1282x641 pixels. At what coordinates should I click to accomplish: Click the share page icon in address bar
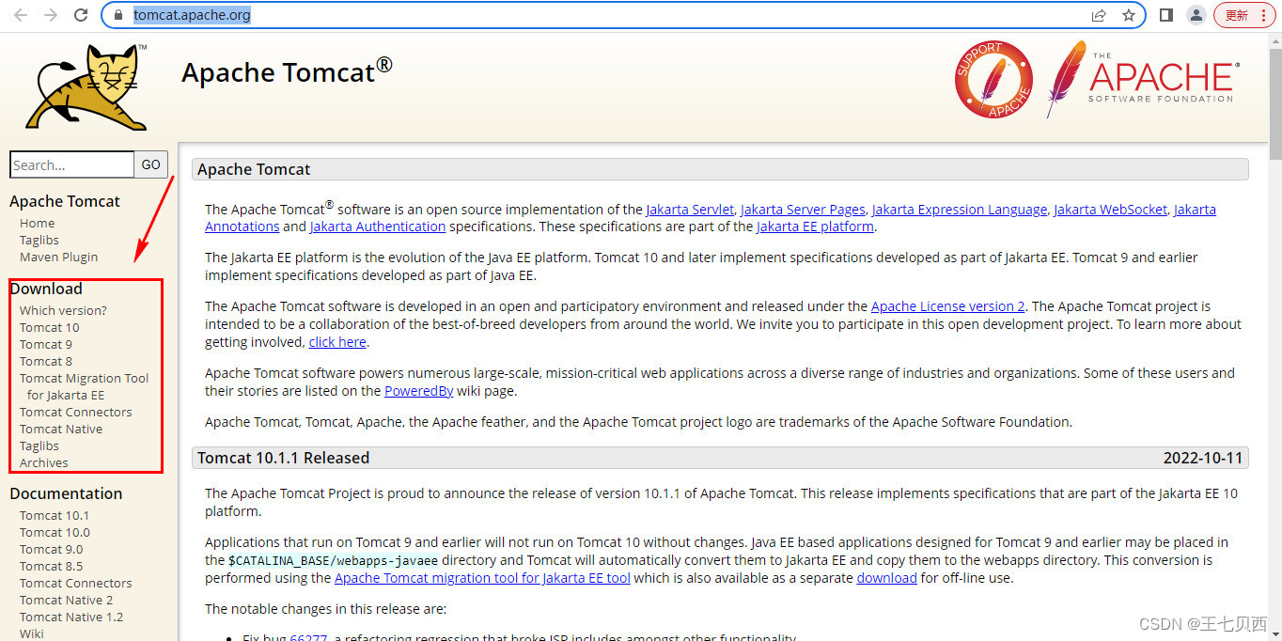[1099, 15]
